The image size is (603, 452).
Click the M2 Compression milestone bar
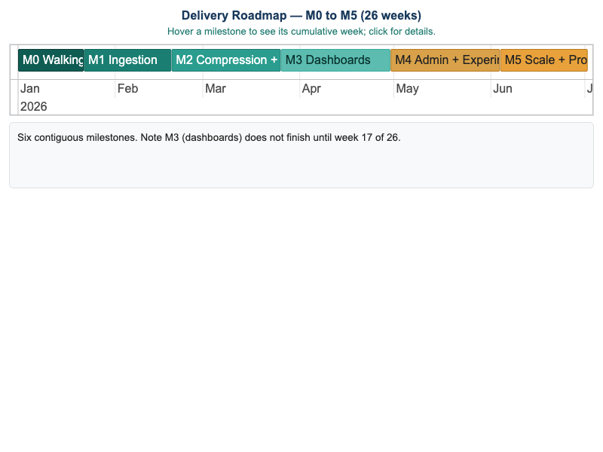[x=226, y=60]
